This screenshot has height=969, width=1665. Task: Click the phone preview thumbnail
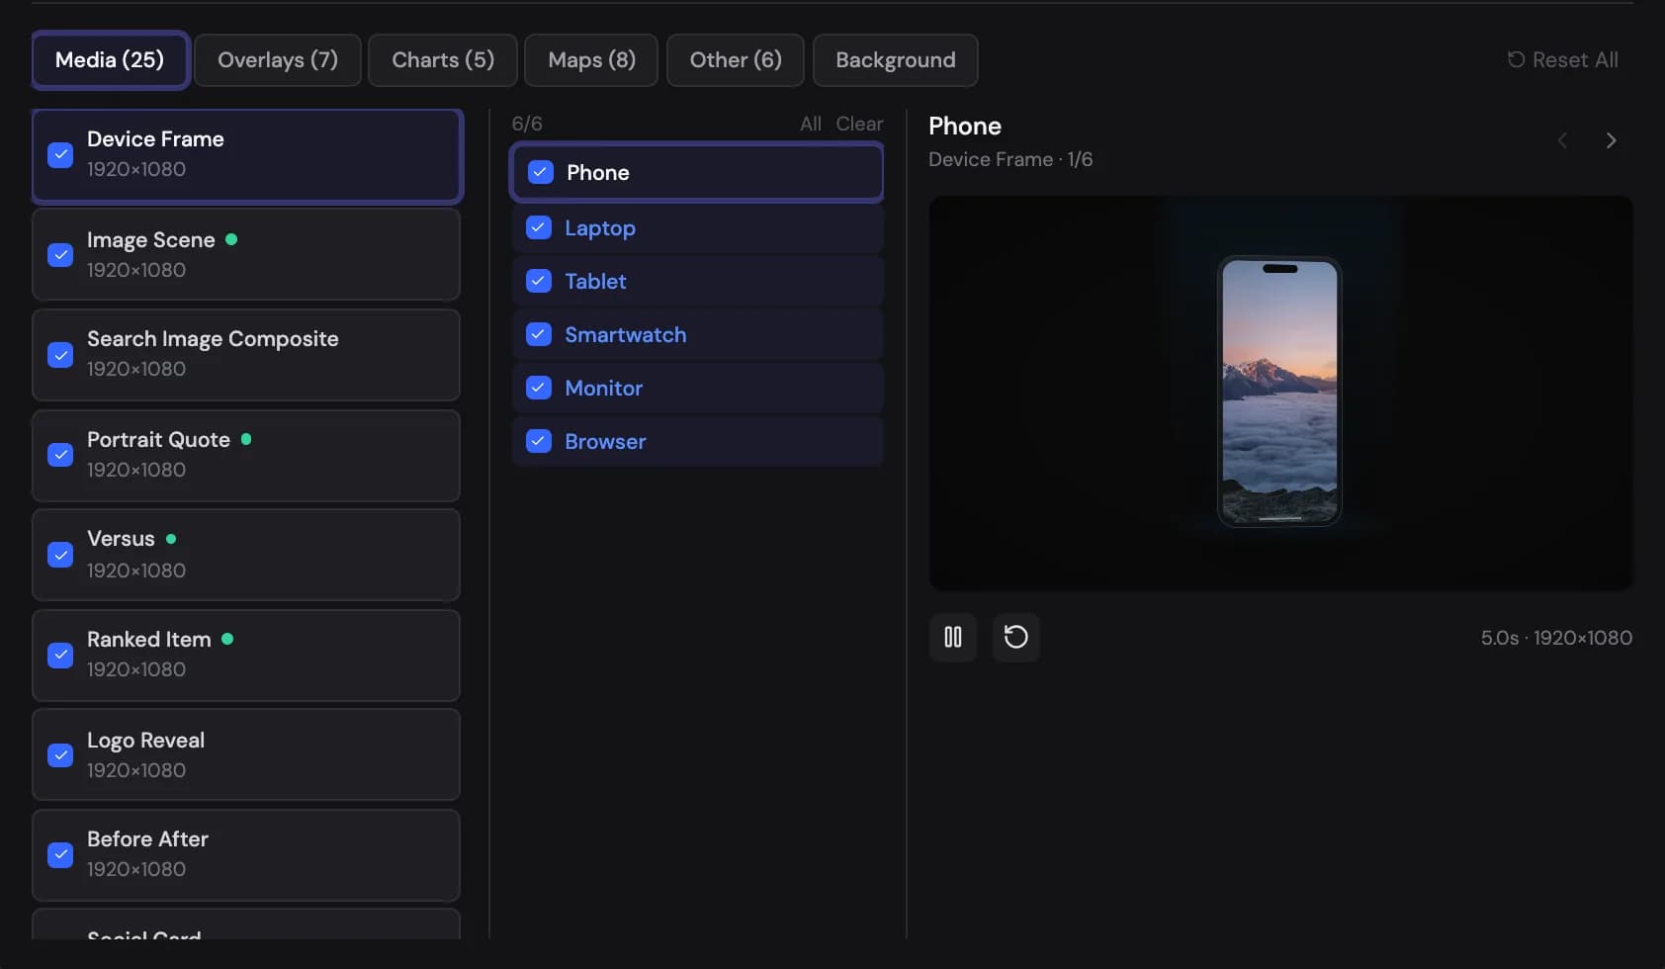[1280, 393]
